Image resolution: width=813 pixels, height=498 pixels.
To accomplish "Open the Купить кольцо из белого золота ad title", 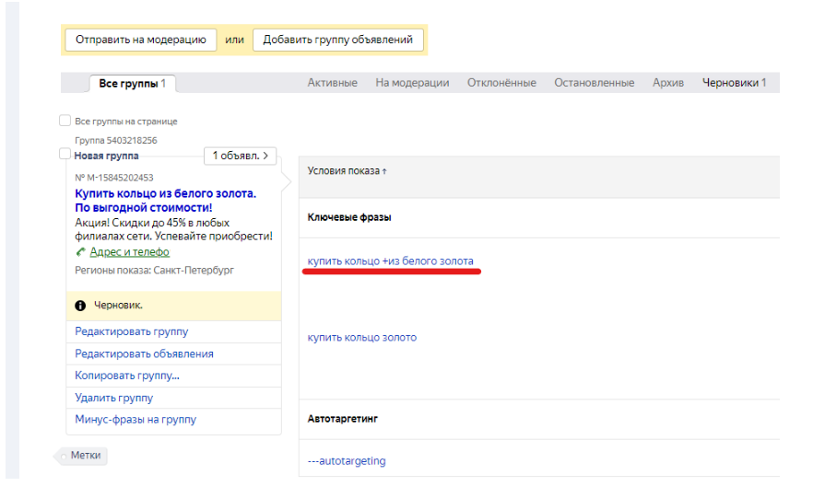I will tap(165, 193).
